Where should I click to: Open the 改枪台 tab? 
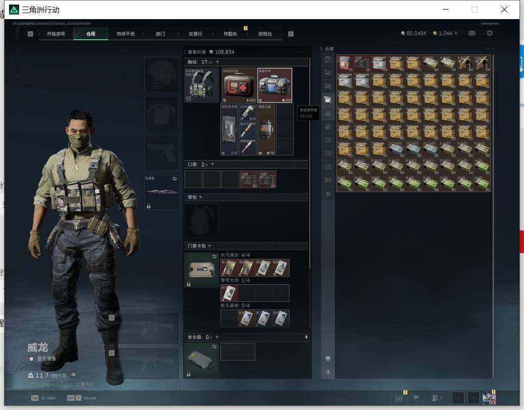(265, 34)
